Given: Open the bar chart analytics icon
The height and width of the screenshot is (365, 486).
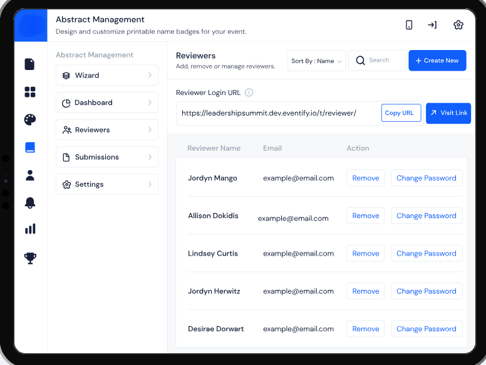Looking at the screenshot, I should (30, 229).
